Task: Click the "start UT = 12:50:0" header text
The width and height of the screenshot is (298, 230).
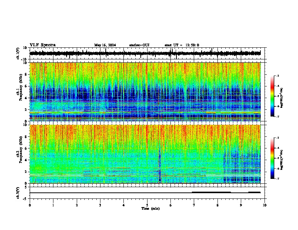Action: coord(182,45)
